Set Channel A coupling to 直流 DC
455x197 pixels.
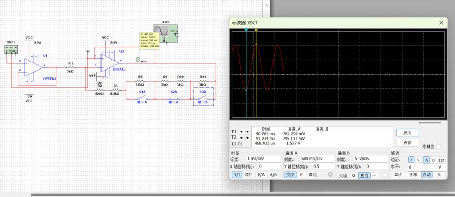(312, 175)
